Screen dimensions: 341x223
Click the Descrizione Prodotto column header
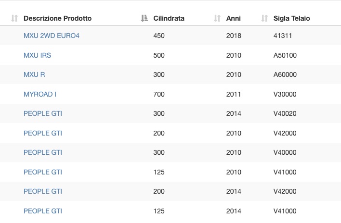pos(57,18)
